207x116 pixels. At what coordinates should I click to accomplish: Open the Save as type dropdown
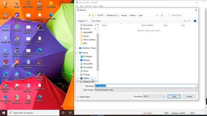coord(196,90)
